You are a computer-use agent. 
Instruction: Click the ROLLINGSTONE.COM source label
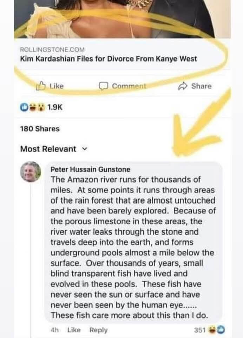click(52, 50)
